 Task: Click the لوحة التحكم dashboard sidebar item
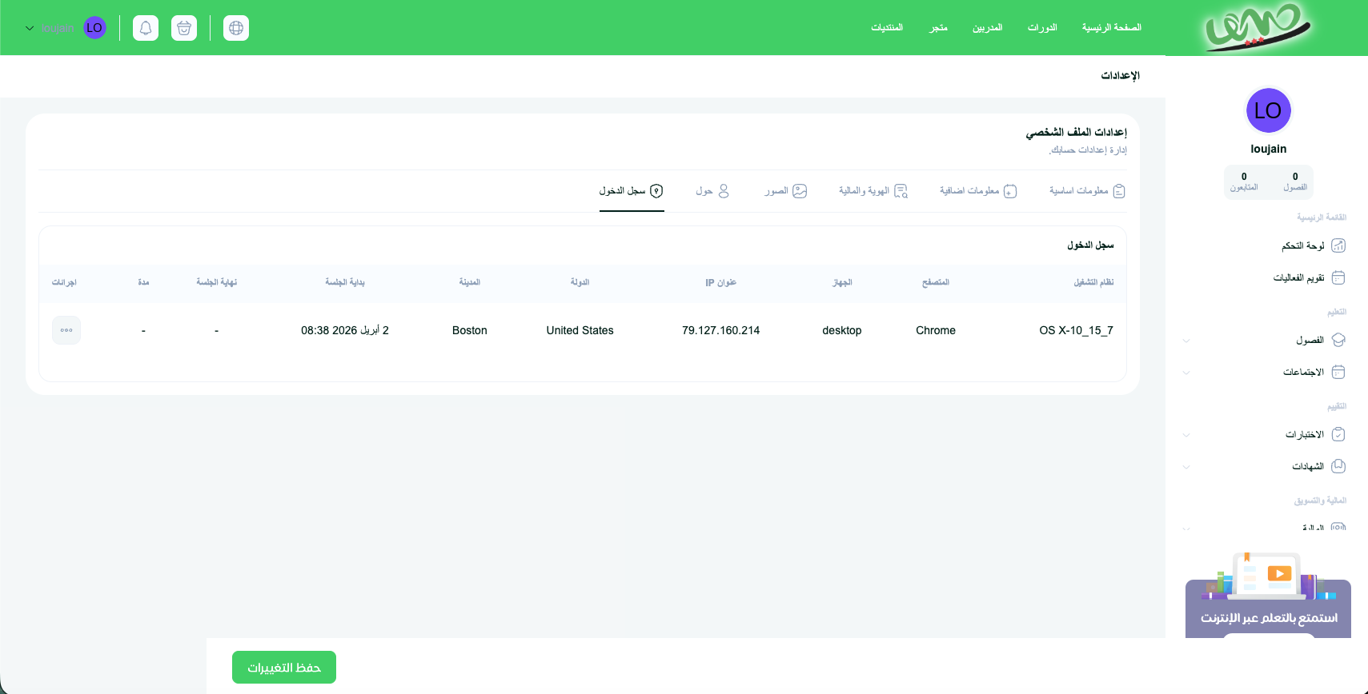tap(1313, 245)
